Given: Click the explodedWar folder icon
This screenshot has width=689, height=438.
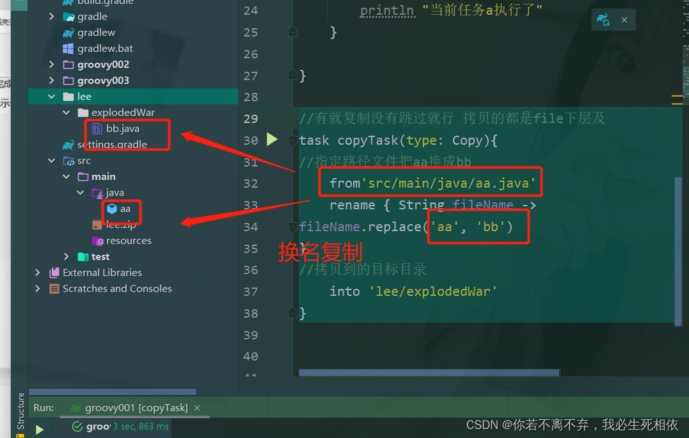Looking at the screenshot, I should 83,113.
